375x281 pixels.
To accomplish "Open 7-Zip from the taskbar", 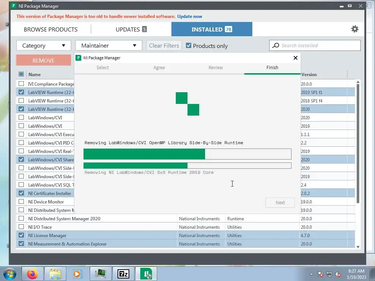I will 123,274.
